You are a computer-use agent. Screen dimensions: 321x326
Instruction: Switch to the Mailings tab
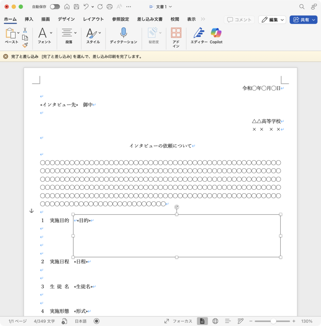coord(150,19)
